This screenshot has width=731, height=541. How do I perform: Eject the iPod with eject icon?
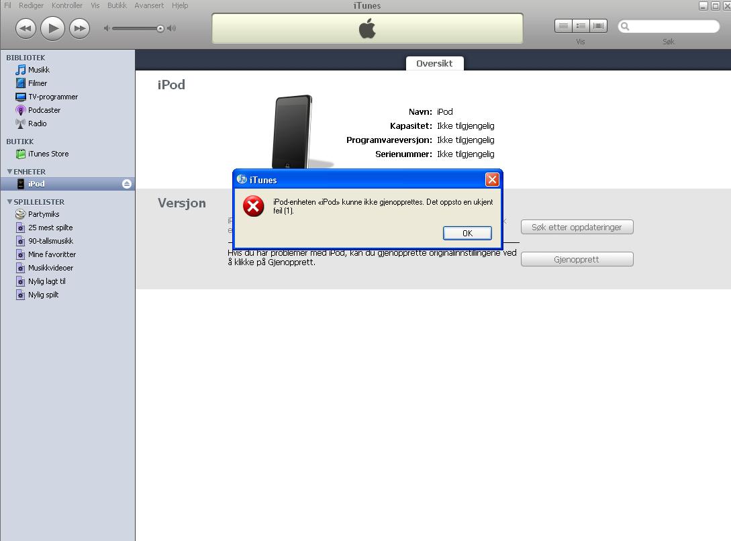click(127, 184)
